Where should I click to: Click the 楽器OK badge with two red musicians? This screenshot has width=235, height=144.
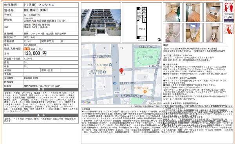click(x=229, y=7)
